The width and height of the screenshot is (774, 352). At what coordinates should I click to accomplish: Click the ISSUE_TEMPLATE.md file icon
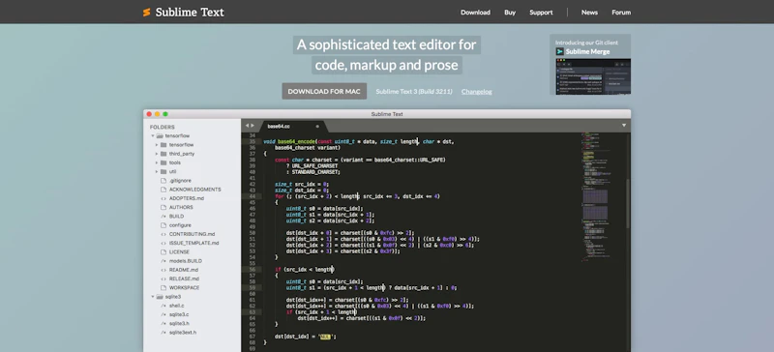(164, 243)
